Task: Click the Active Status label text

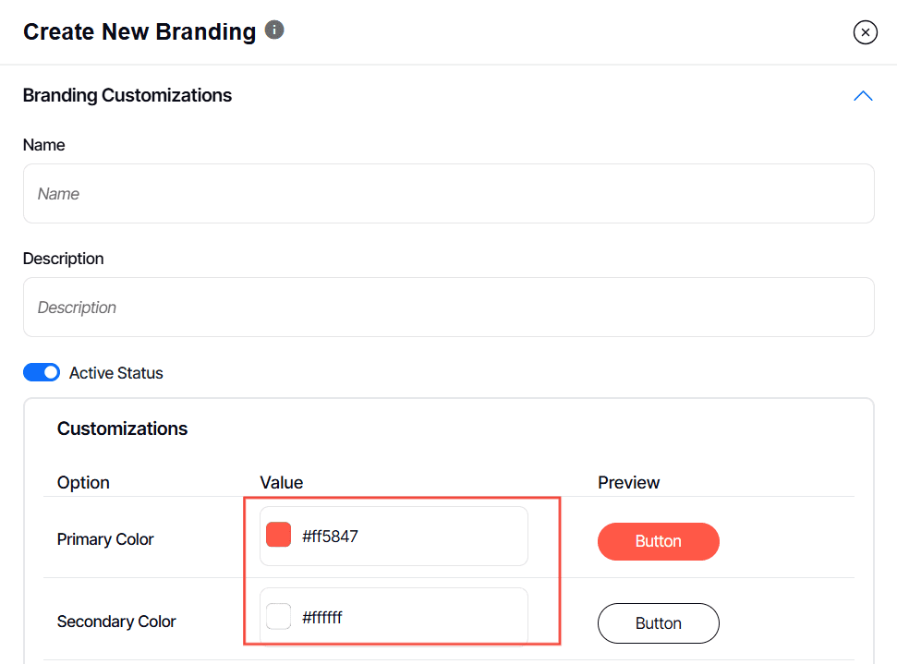Action: pos(116,373)
